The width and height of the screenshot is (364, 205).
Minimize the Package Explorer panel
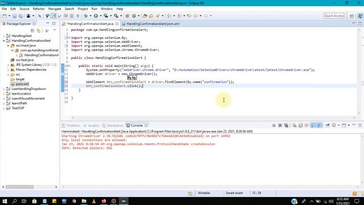pos(48,23)
